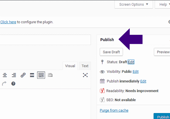
Task: Click the Yoast Readability icon
Action: (x=102, y=91)
